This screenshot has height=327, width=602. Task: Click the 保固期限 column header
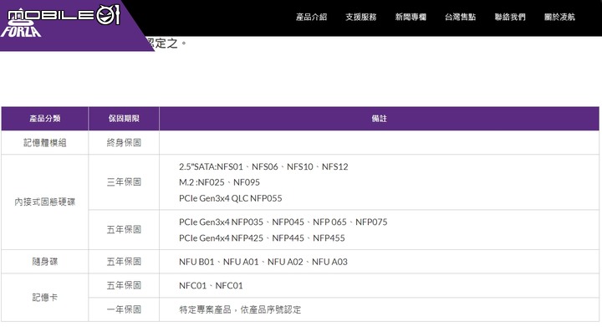[124, 119]
